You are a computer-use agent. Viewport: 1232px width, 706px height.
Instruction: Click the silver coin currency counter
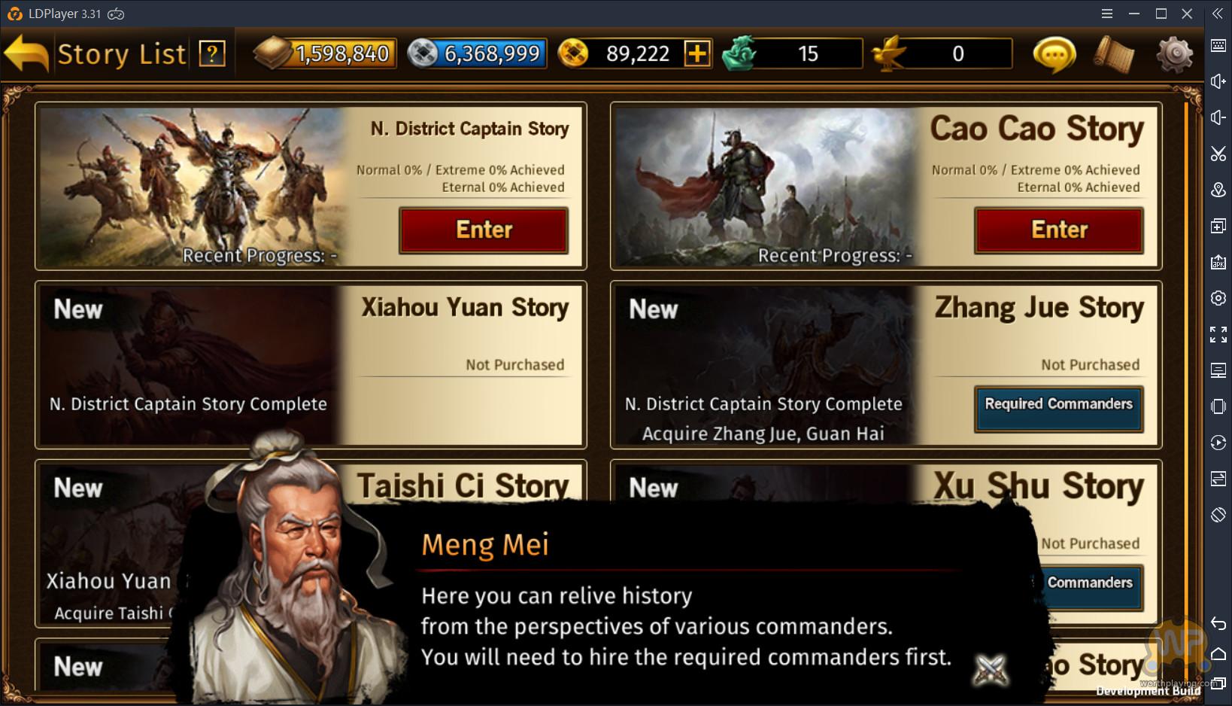tap(477, 53)
